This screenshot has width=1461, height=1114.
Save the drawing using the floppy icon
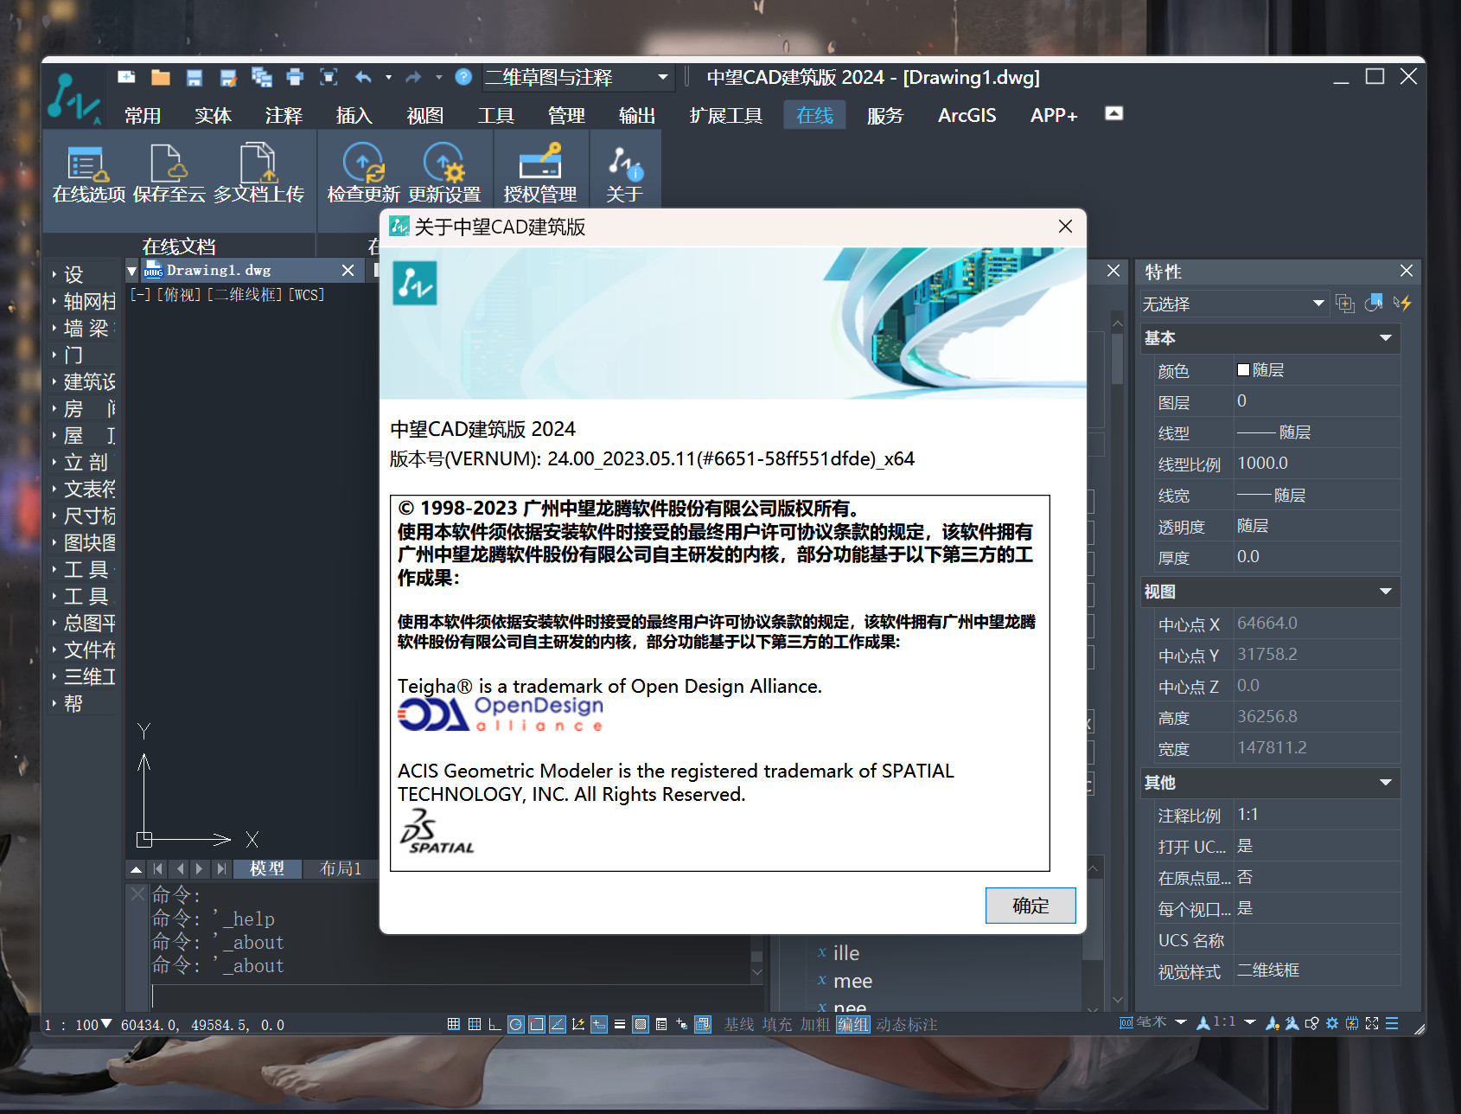[x=194, y=78]
